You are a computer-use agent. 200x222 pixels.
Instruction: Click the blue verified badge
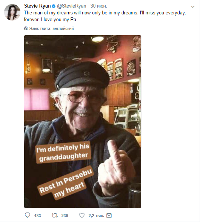point(54,6)
